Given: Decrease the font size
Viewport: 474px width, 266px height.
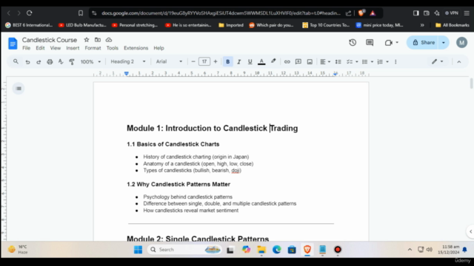Looking at the screenshot, I should tap(193, 61).
